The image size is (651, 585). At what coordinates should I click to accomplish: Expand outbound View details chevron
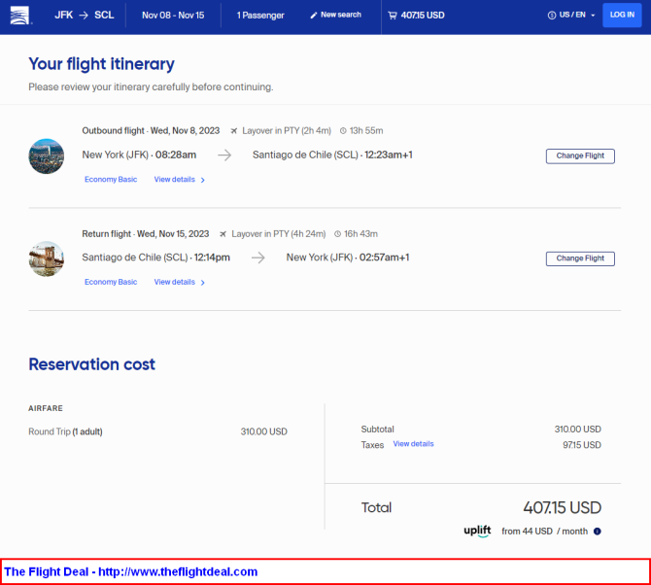pyautogui.click(x=203, y=180)
